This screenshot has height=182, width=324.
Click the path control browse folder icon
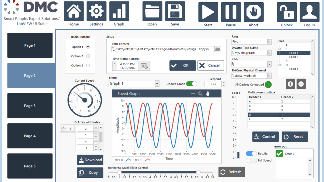click(218, 49)
